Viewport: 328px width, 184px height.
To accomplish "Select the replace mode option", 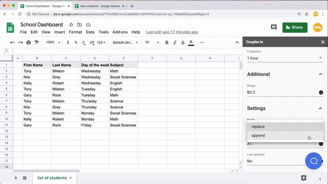I will pyautogui.click(x=285, y=127).
